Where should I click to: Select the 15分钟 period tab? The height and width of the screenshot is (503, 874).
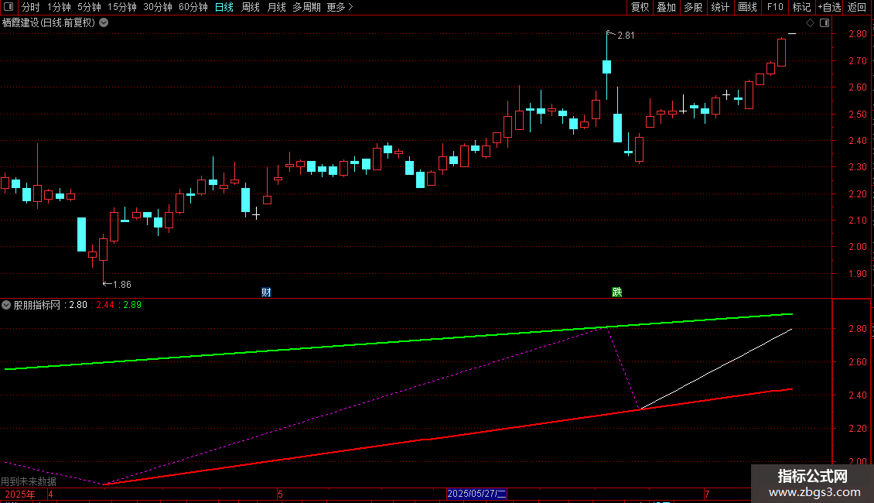coord(121,7)
